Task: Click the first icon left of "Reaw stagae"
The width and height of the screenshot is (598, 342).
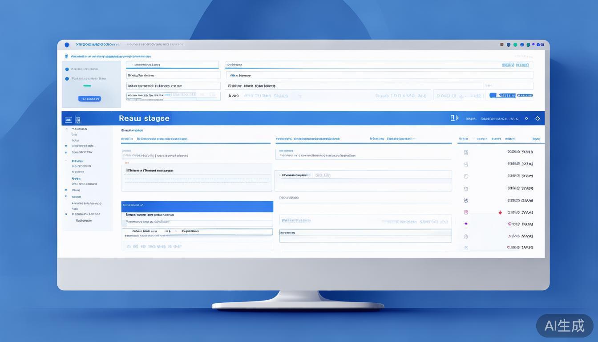Action: coord(69,119)
